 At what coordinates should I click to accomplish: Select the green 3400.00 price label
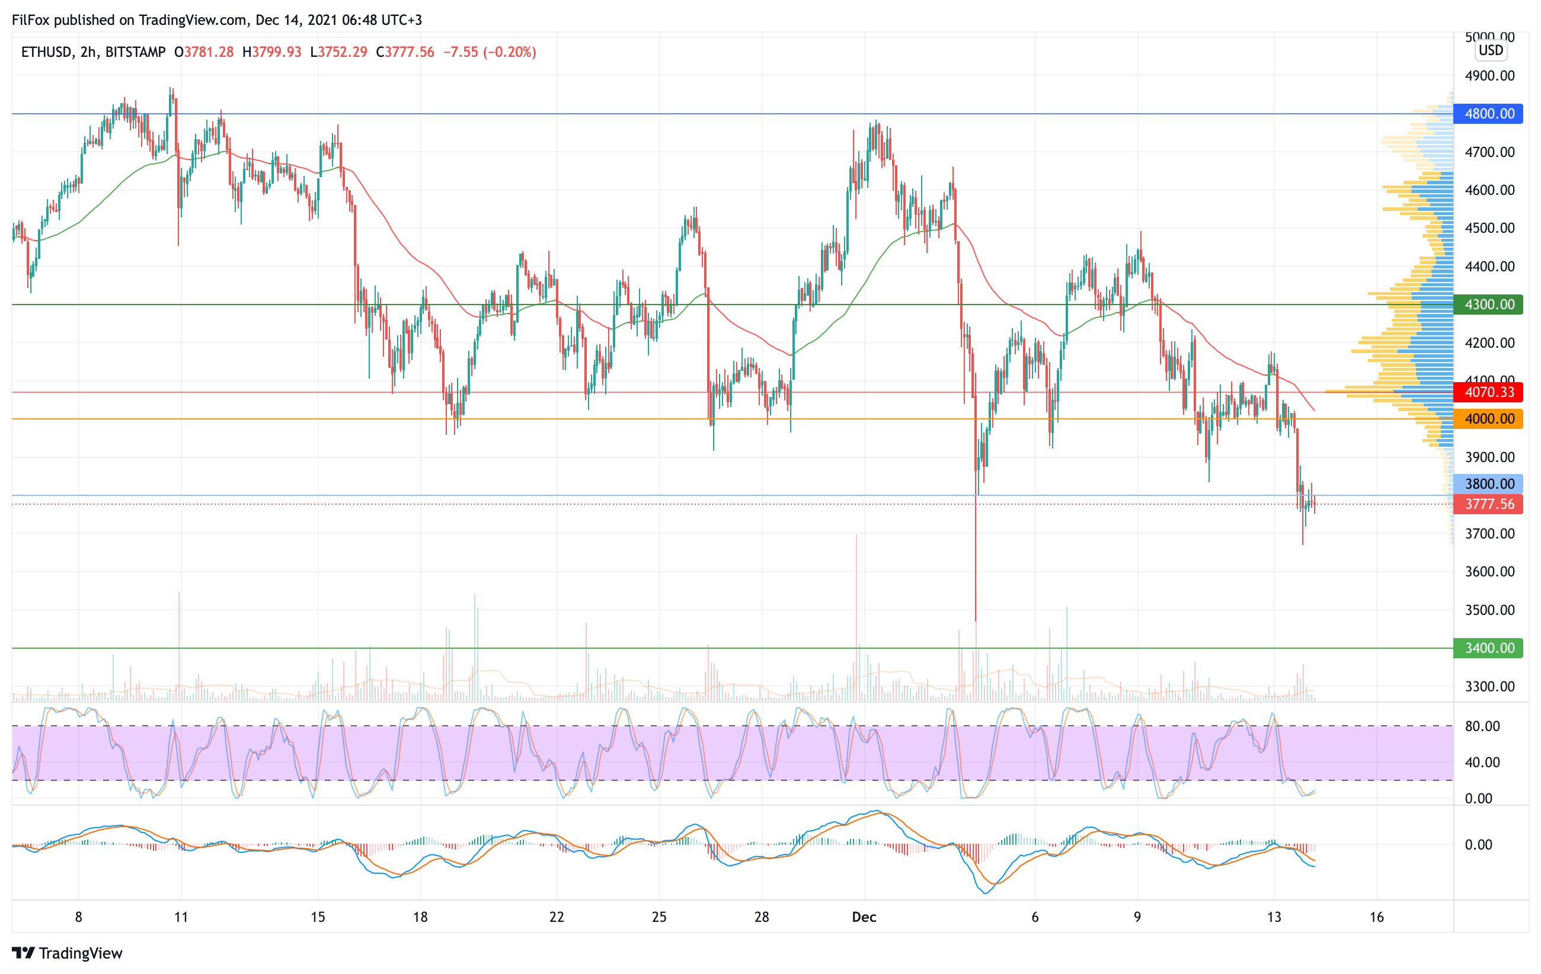point(1488,648)
